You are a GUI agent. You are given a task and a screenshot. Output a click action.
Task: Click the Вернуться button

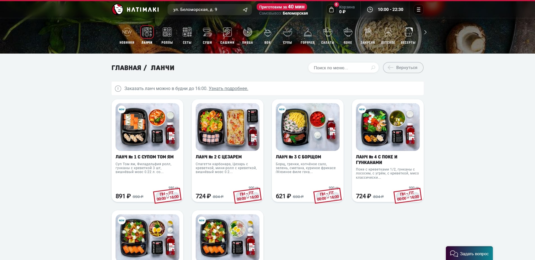click(403, 68)
